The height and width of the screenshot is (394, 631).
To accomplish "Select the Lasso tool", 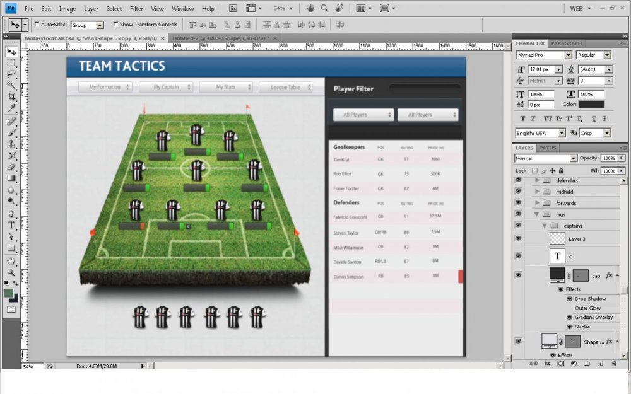I will pos(11,74).
